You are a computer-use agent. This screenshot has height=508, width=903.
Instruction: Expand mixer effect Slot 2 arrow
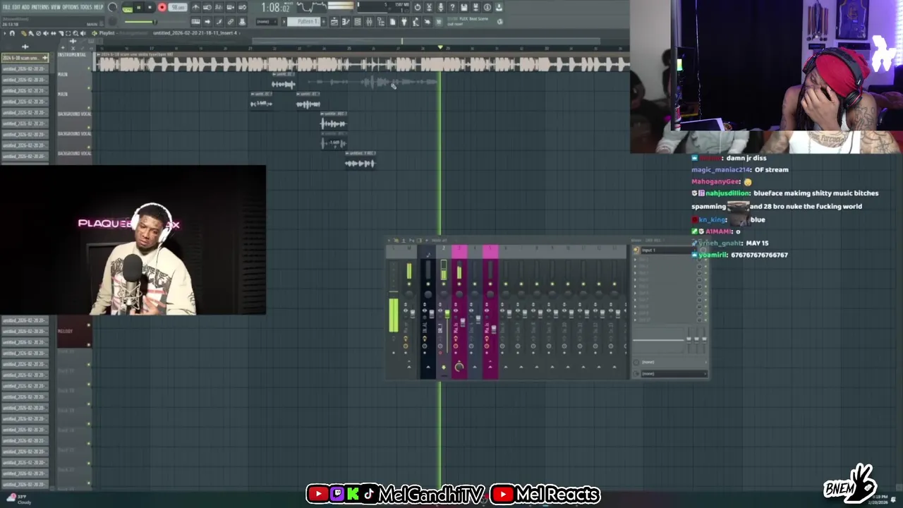pyautogui.click(x=635, y=266)
